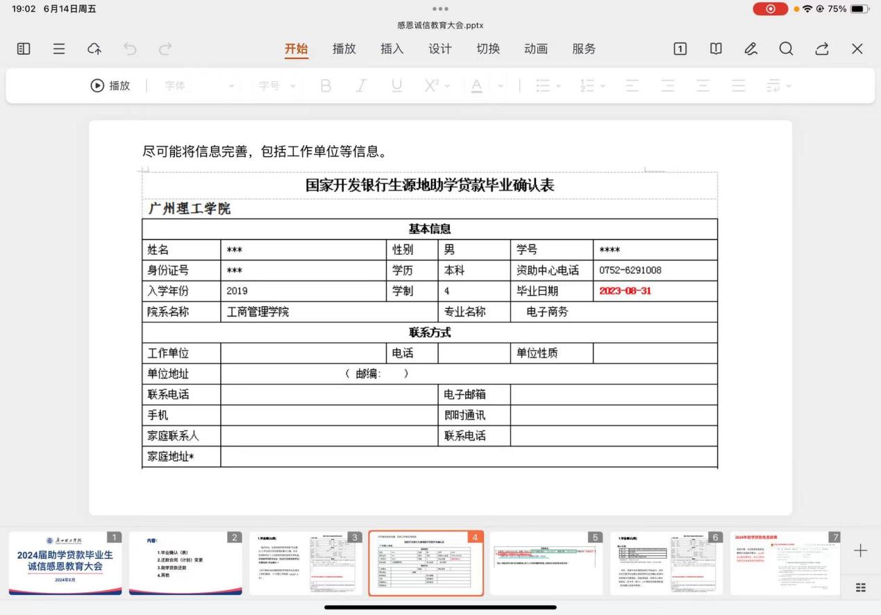Select slide 7 thumbnail
Viewport: 881px width, 615px height.
click(x=784, y=563)
